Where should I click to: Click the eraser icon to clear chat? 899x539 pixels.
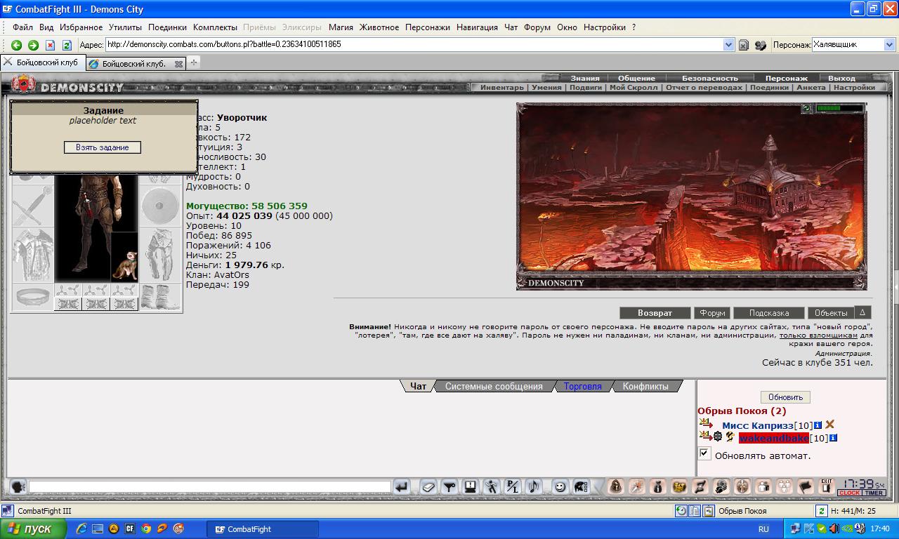coord(428,486)
